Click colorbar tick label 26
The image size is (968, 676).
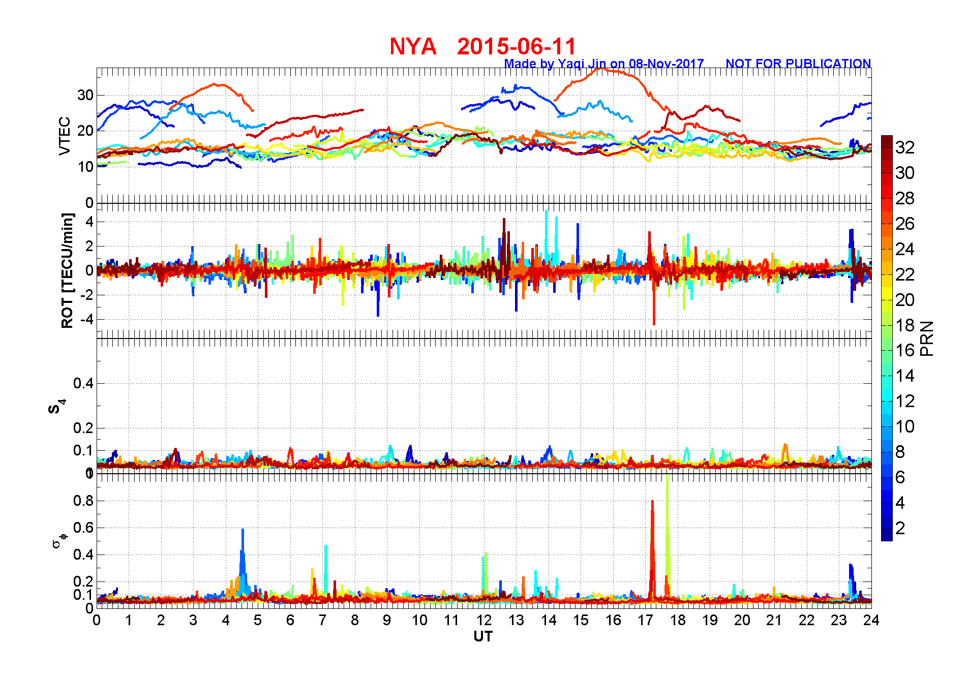[x=905, y=224]
